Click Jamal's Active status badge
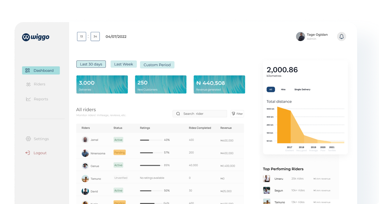379x204 pixels. (x=118, y=140)
